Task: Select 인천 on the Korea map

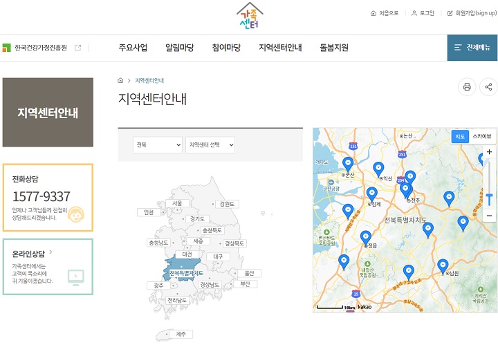Action: click(149, 212)
